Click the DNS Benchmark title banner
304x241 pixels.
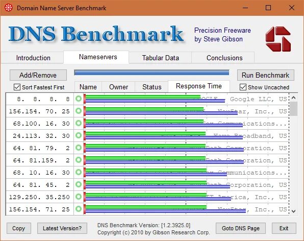[x=96, y=34]
